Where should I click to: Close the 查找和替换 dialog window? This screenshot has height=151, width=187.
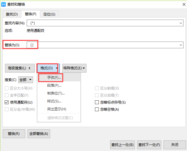(x=184, y=4)
